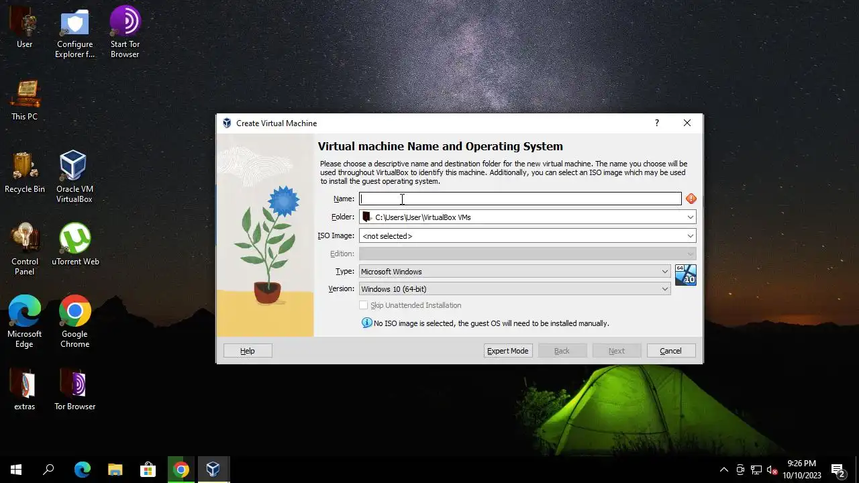This screenshot has width=859, height=483.
Task: Click the Help button
Action: [248, 351]
